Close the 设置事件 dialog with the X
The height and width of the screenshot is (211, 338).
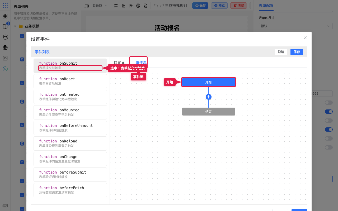305,38
